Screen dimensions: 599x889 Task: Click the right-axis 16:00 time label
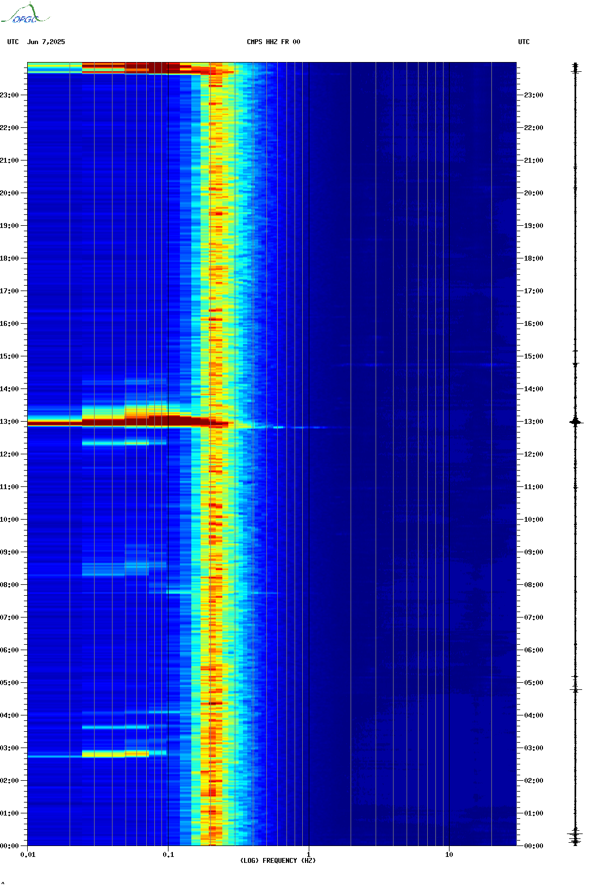coord(534,324)
